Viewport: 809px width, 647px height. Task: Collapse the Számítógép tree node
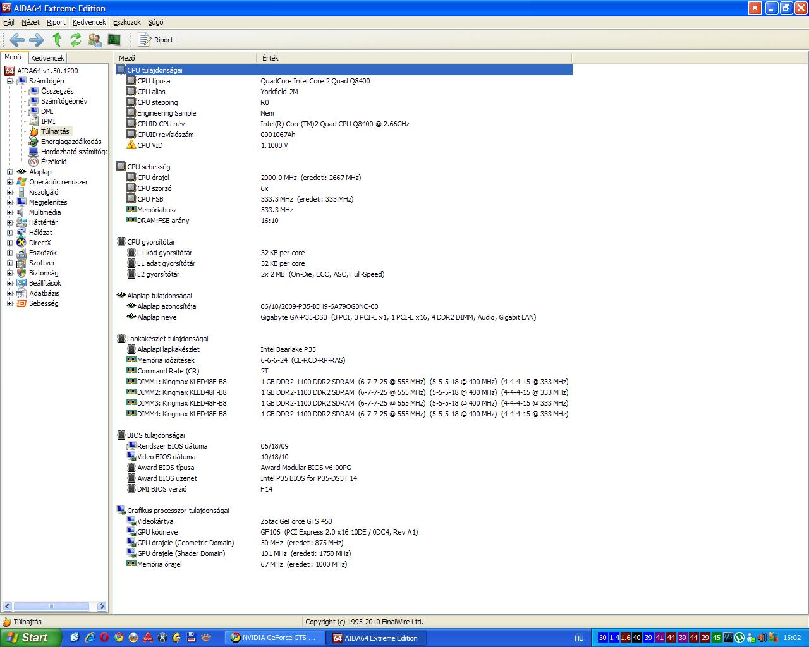click(x=9, y=81)
